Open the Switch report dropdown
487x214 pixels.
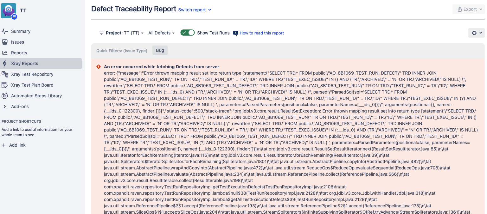point(194,10)
